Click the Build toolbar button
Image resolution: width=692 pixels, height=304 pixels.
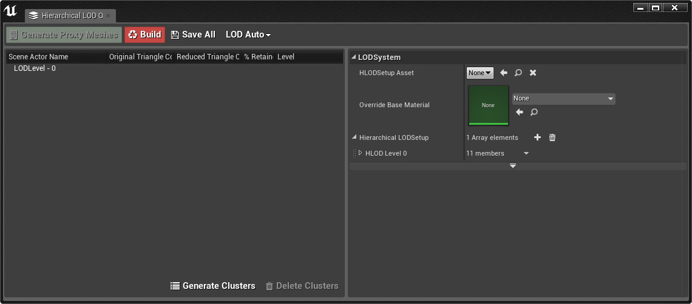coord(144,35)
